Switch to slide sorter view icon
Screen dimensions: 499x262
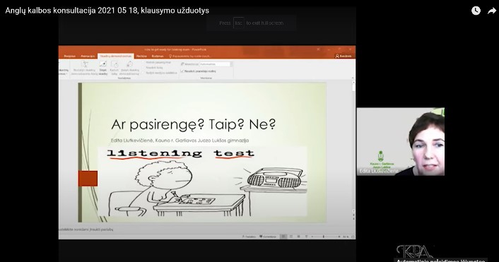pyautogui.click(x=291, y=237)
